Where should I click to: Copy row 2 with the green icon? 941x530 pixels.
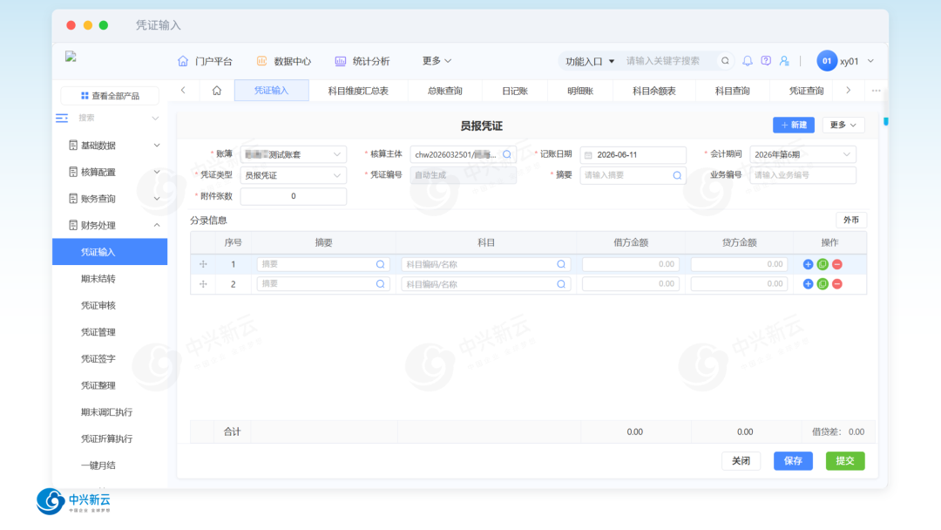823,284
